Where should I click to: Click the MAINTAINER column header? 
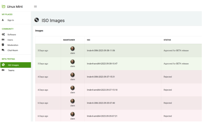pos(69,40)
